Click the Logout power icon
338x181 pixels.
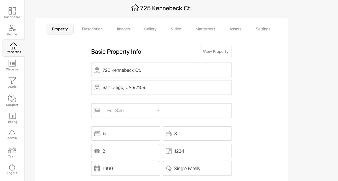click(x=12, y=167)
